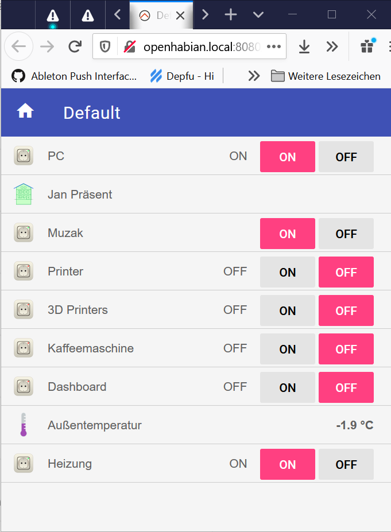Click the downloads arrow icon in the toolbar
The height and width of the screenshot is (532, 391).
pyautogui.click(x=304, y=46)
